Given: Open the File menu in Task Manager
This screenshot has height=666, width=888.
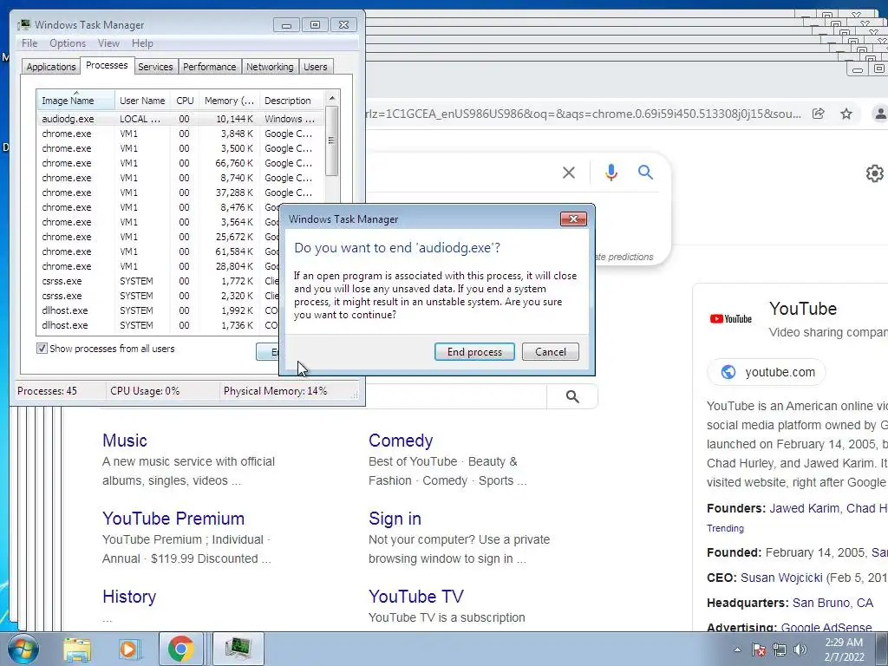Looking at the screenshot, I should (x=29, y=43).
